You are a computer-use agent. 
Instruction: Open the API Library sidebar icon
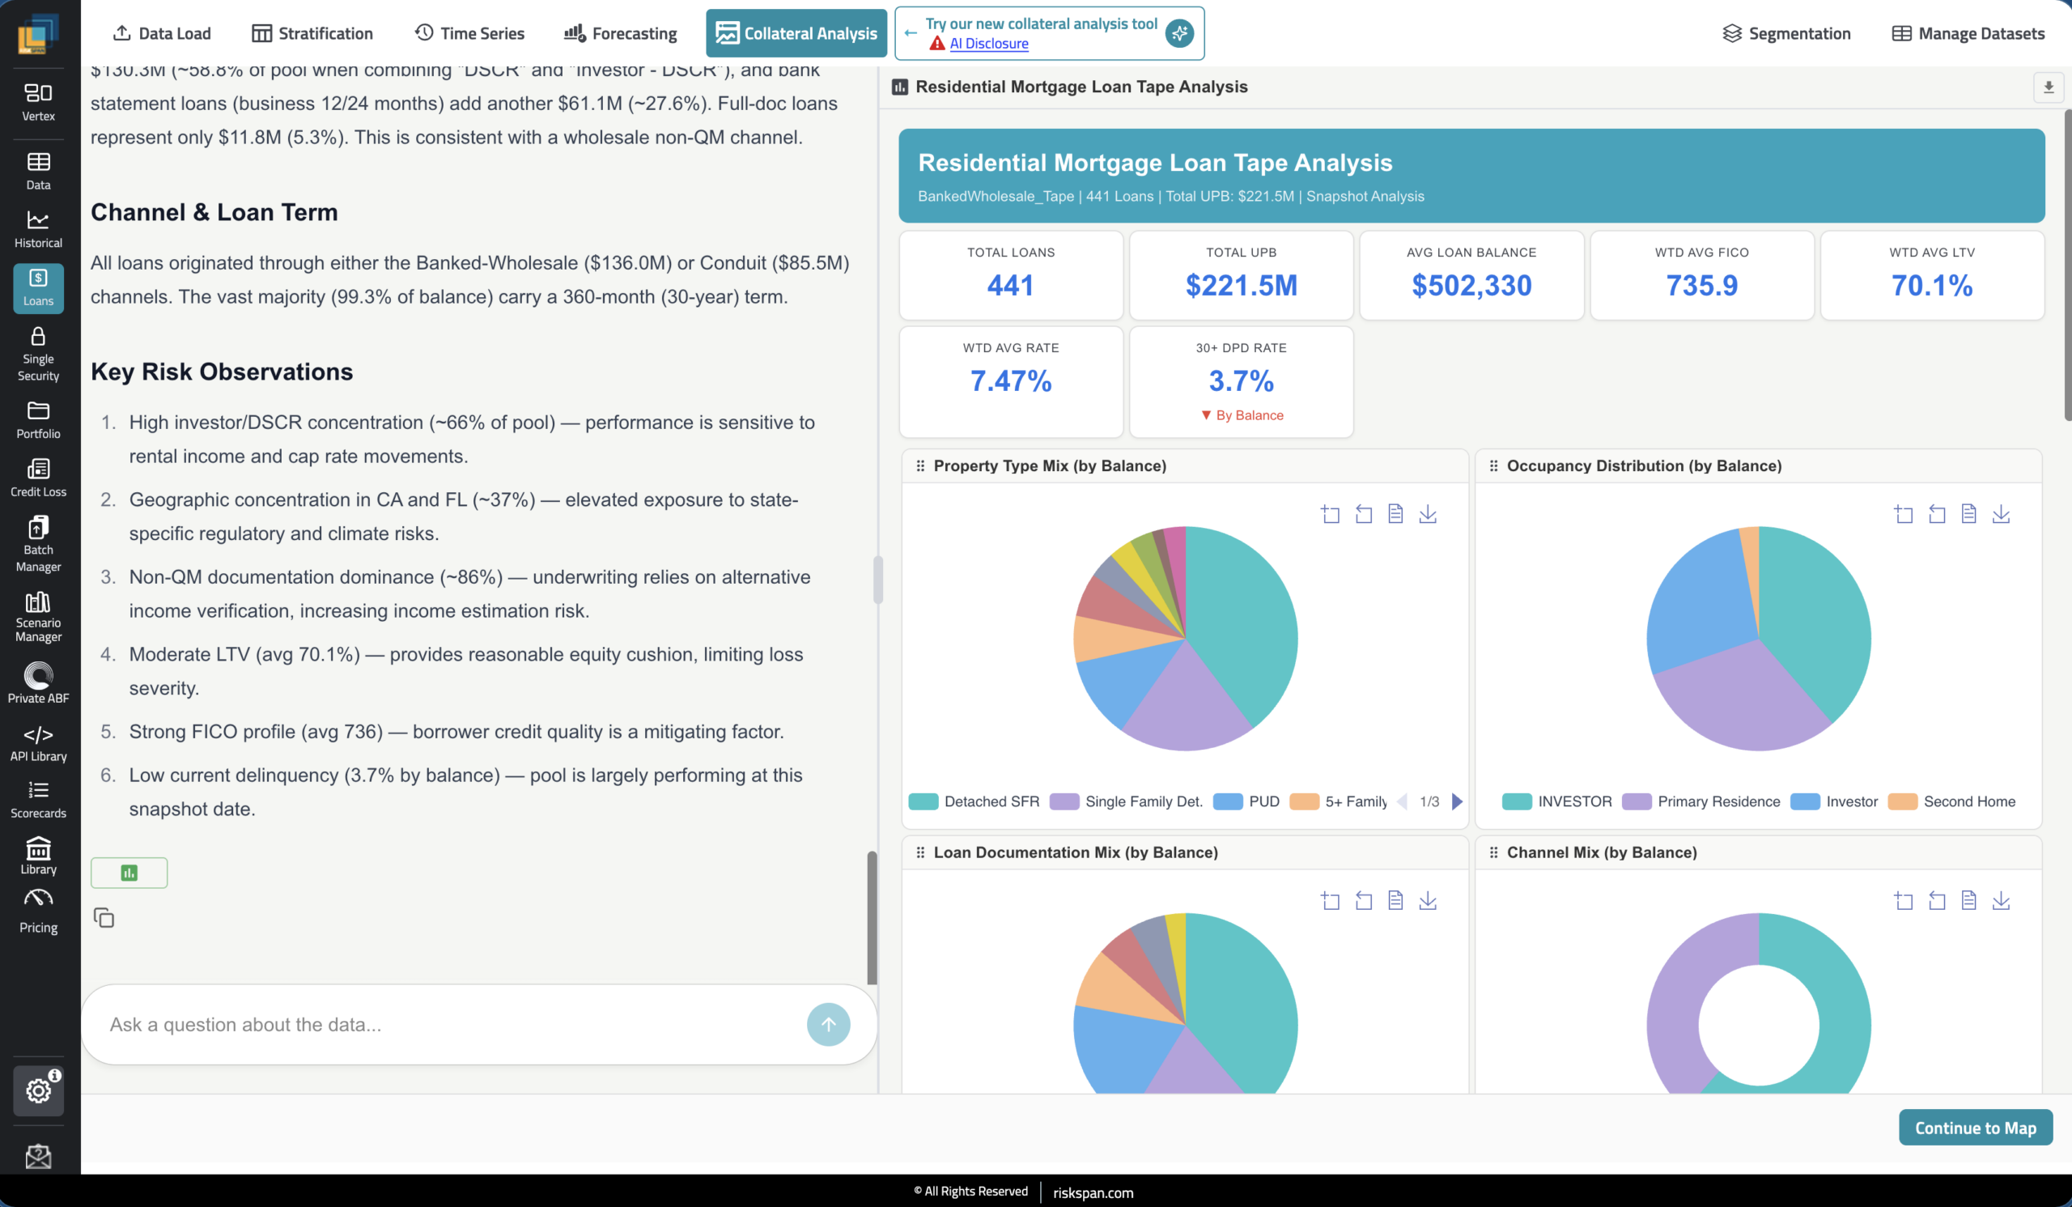(x=38, y=743)
